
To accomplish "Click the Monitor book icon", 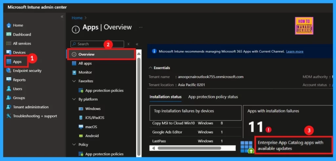I will click(x=74, y=72).
